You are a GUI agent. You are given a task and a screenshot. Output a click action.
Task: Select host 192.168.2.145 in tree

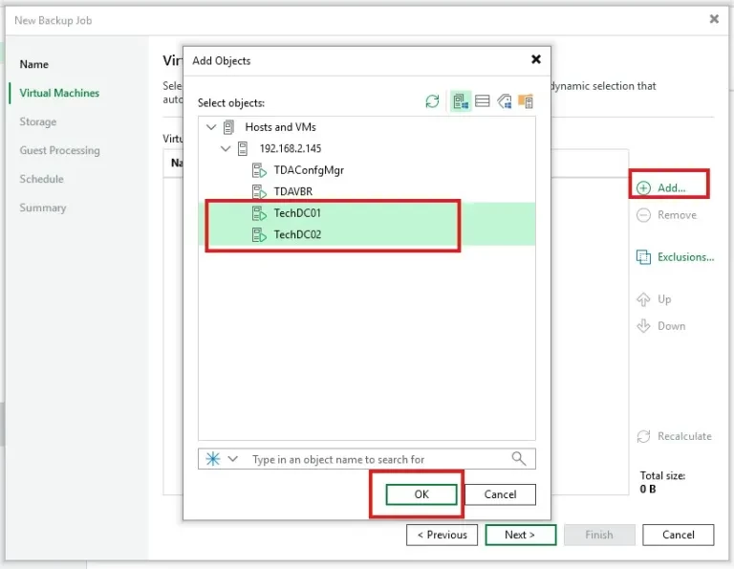click(x=291, y=148)
